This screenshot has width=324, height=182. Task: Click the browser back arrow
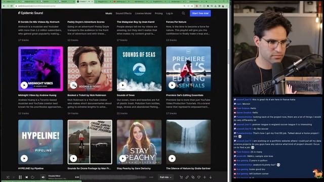click(x=4, y=6)
